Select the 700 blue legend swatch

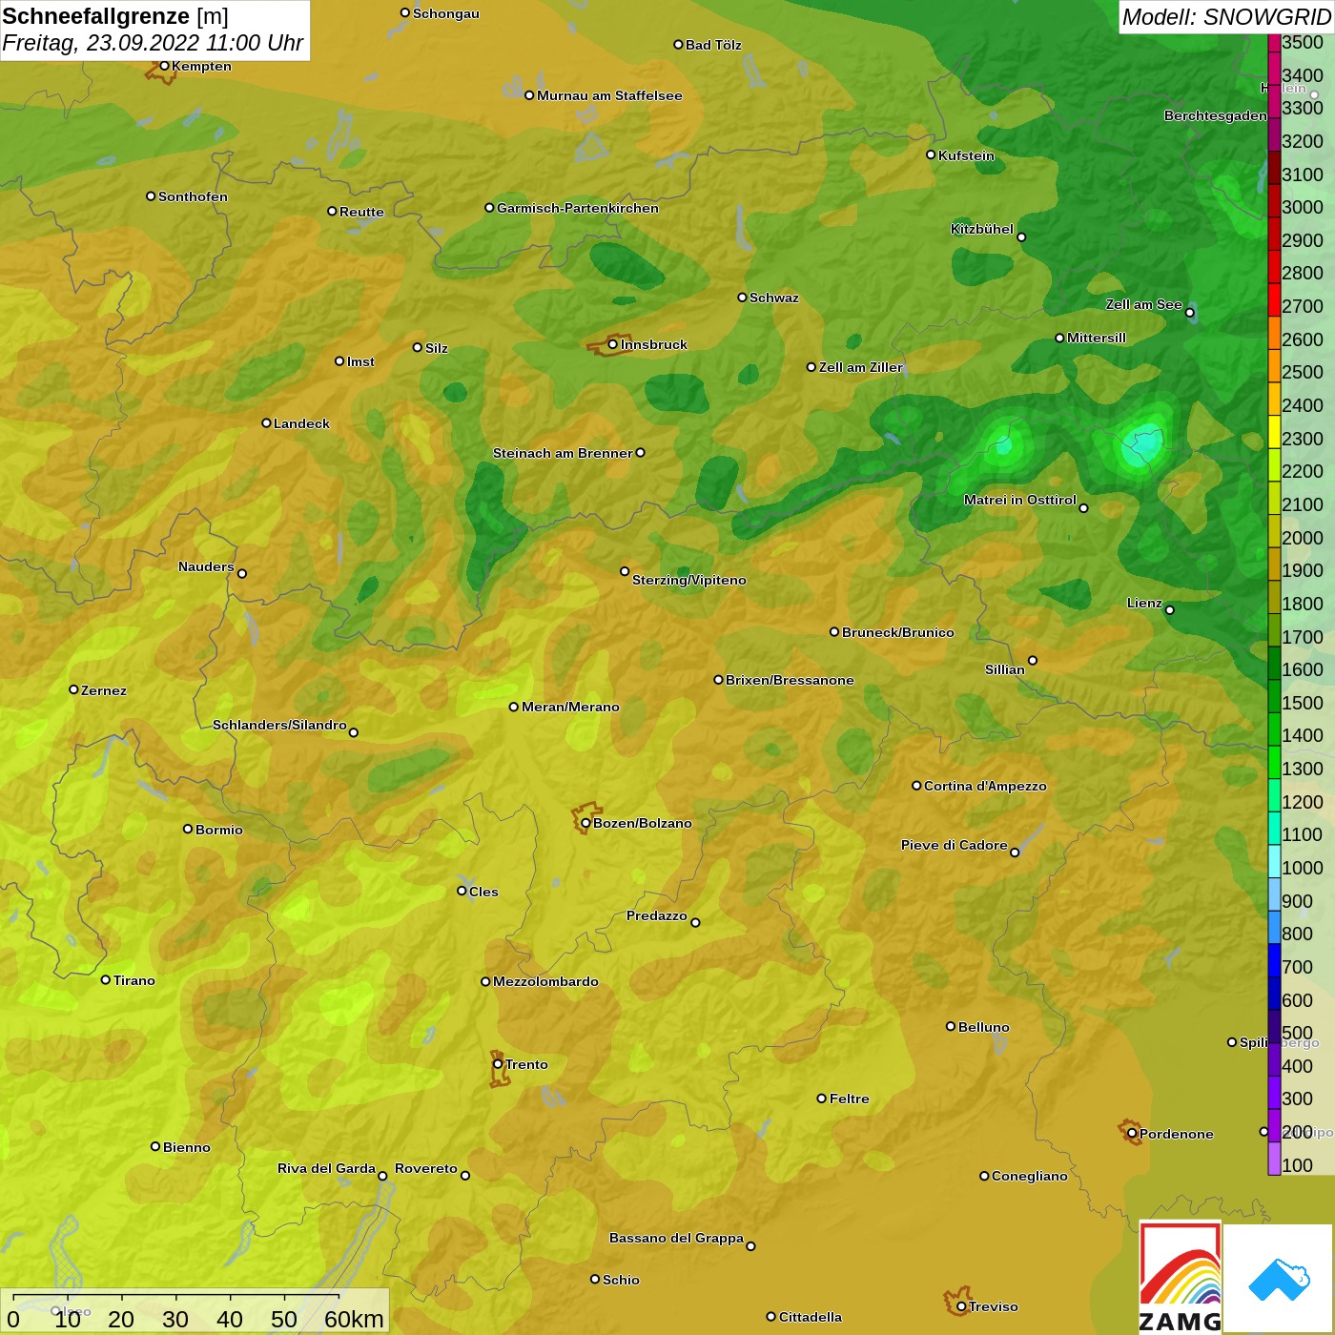coord(1274,960)
